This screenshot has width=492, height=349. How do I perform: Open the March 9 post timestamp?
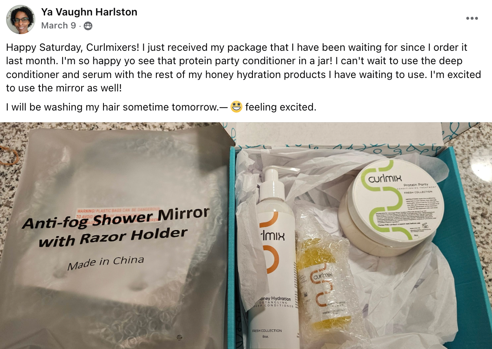click(x=58, y=26)
